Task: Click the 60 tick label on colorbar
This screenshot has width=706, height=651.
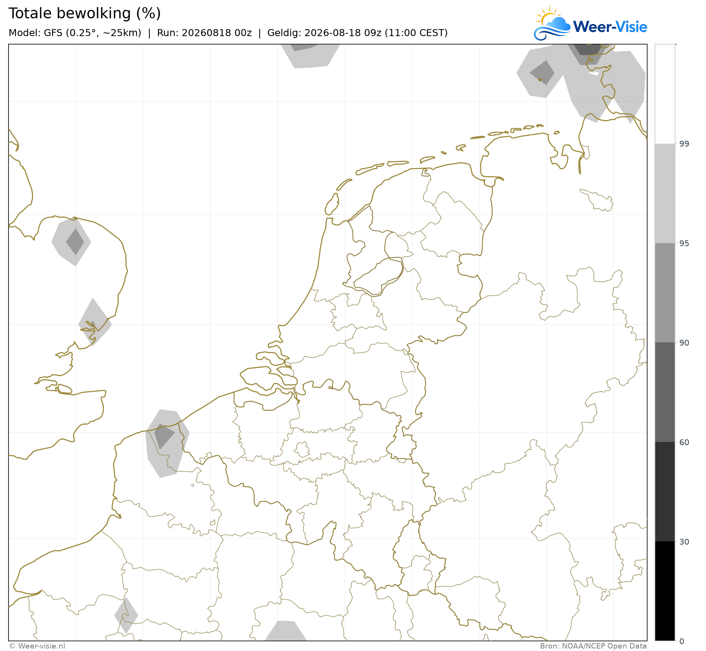Action: [684, 442]
